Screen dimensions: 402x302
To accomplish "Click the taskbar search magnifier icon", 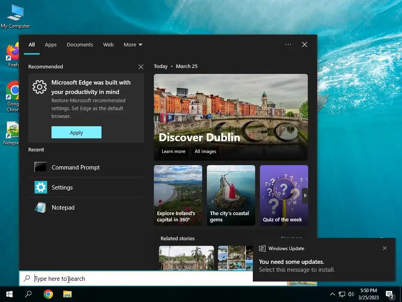I will click(28, 294).
